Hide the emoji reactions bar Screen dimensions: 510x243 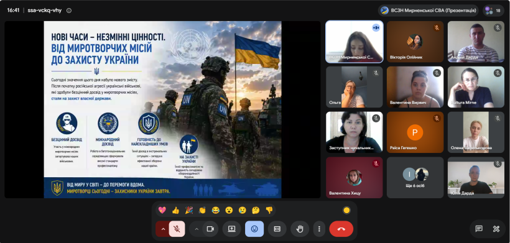tap(254, 229)
